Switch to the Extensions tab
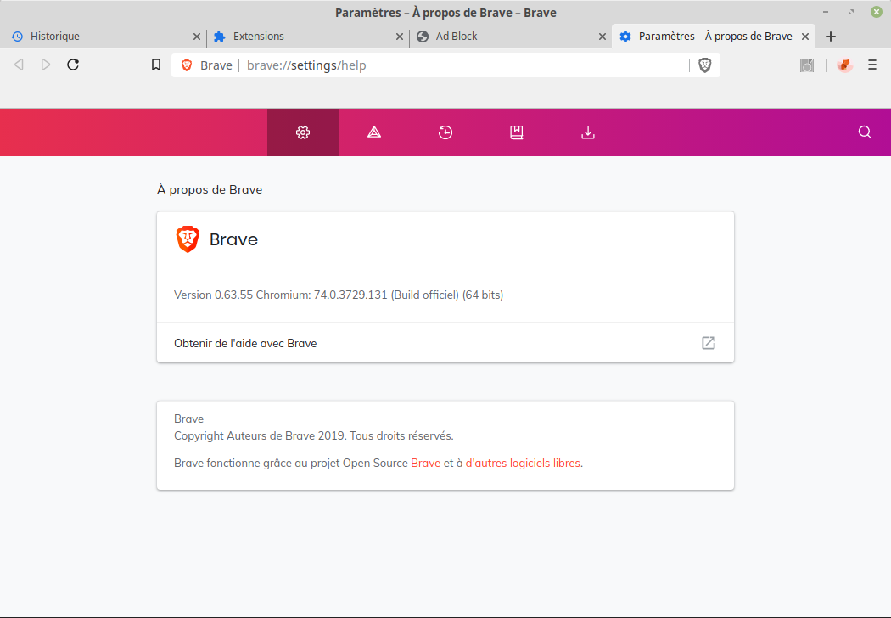 297,37
